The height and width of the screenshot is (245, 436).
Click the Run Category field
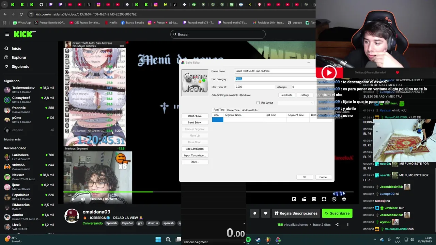(276, 79)
